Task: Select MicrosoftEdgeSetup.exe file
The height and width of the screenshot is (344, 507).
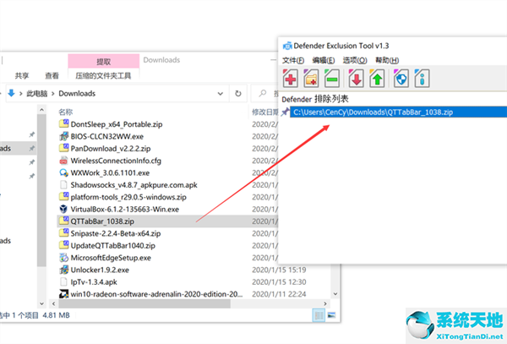Action: coord(111,258)
